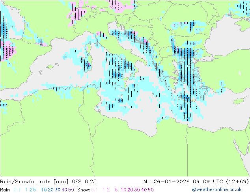Click the date 'Mo 26-01-2026' text
Screen dimensions: 250x193
(x=166, y=182)
